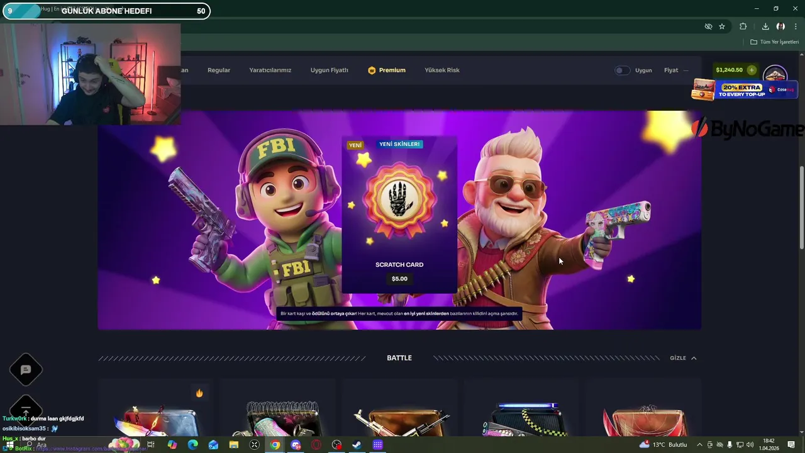Select the Uygun Fiyatlı tab
The width and height of the screenshot is (805, 453).
pyautogui.click(x=329, y=70)
